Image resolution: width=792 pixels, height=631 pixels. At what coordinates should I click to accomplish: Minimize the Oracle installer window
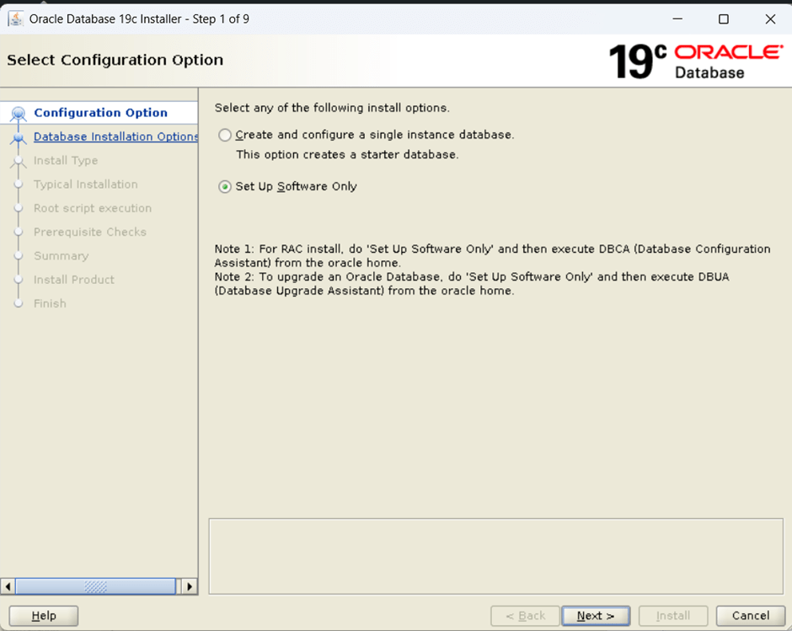click(x=677, y=19)
